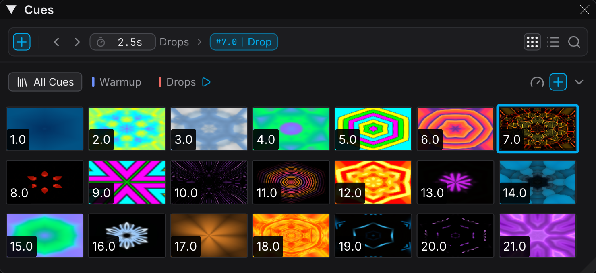Edit the 2.5s transition time field
This screenshot has width=596, height=273.
123,42
